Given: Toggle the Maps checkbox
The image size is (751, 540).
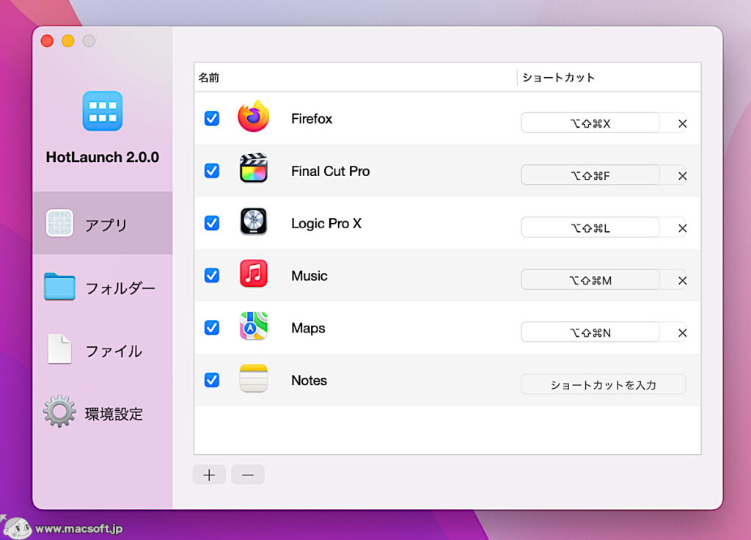Looking at the screenshot, I should pos(212,328).
